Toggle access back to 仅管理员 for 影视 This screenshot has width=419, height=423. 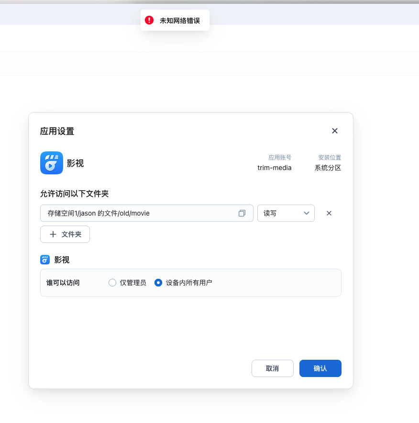[112, 283]
